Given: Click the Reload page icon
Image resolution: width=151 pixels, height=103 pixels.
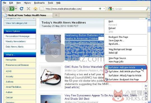Looking at the screenshot, I should click(x=22, y=9).
